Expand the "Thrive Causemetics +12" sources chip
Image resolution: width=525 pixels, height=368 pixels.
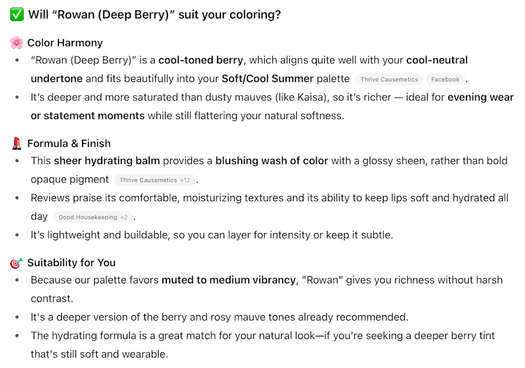click(x=155, y=180)
